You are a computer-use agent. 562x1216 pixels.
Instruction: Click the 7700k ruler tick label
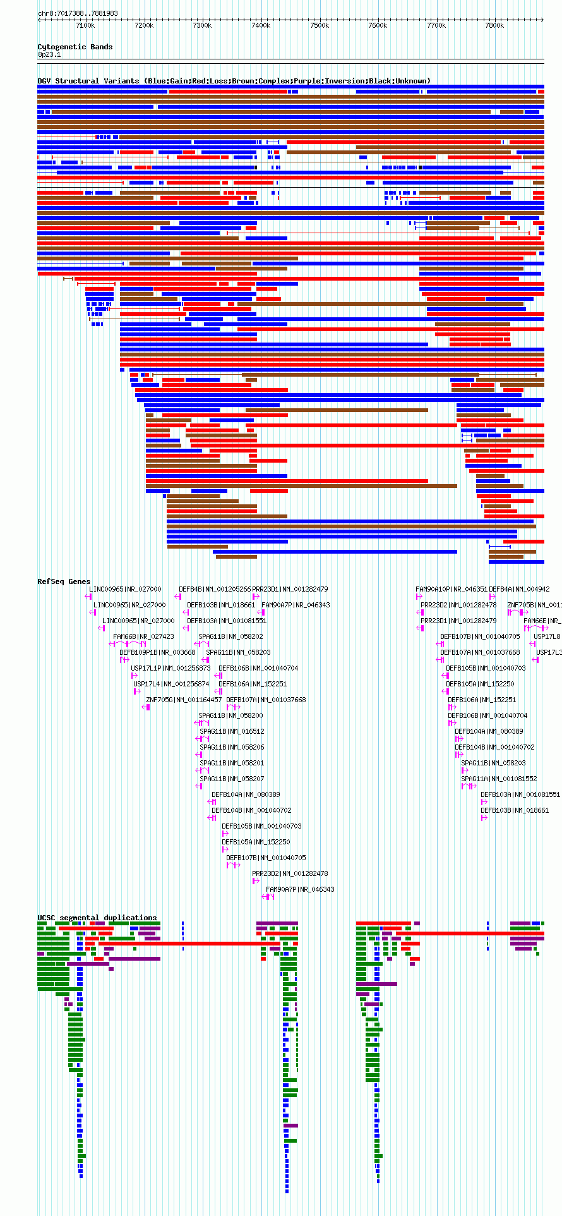click(436, 25)
